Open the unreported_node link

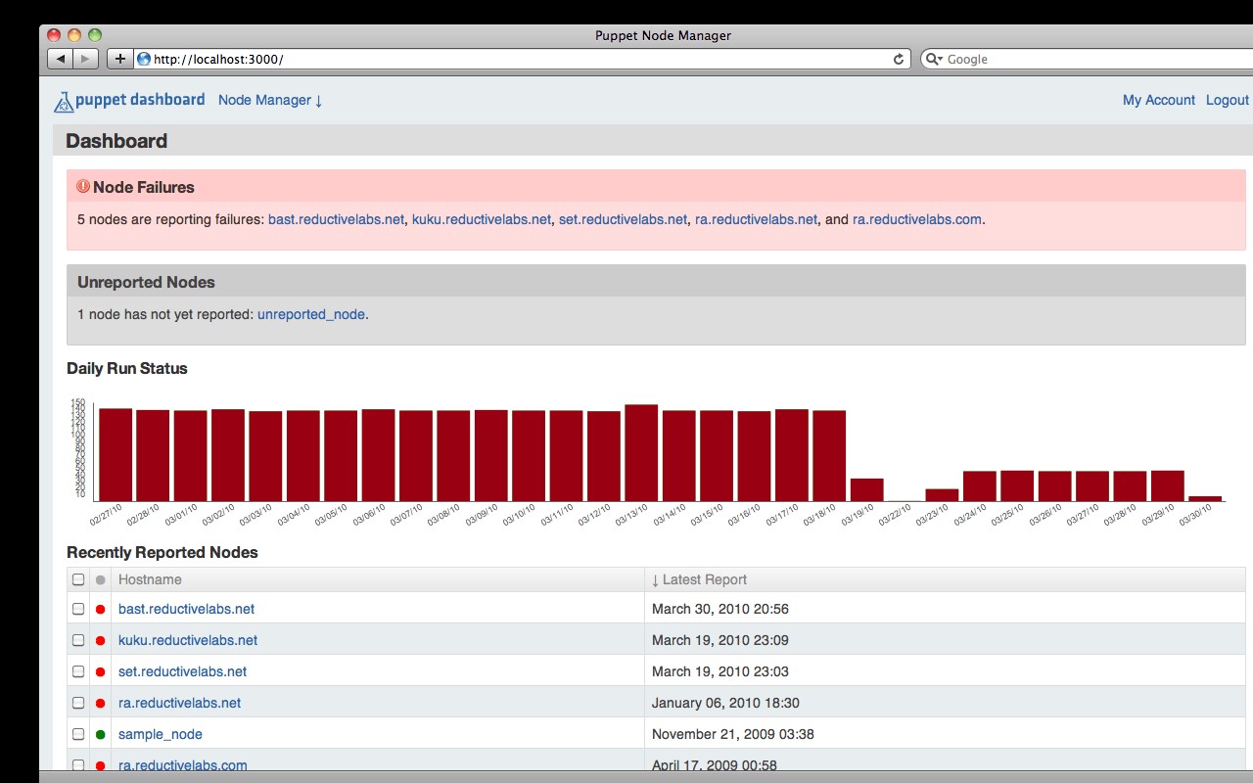(x=310, y=314)
